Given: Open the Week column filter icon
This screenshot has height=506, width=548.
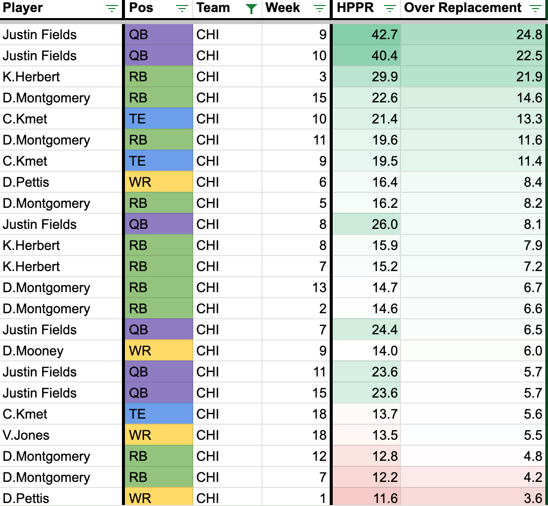Looking at the screenshot, I should 319,9.
